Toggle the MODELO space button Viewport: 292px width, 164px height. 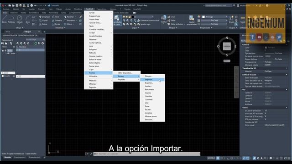tap(211, 158)
